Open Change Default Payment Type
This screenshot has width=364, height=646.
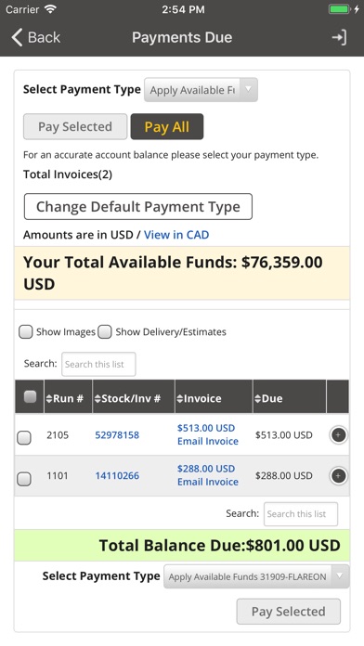point(138,206)
